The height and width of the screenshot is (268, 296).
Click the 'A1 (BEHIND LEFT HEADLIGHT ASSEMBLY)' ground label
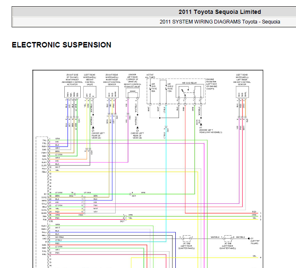(211, 130)
